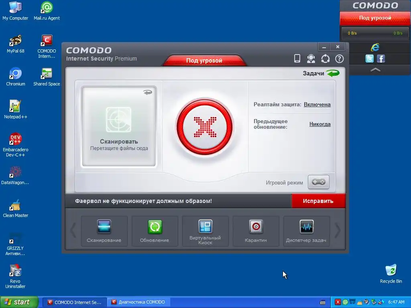Screen dimensions: 411x308
Task: Click green Mail.ru @ tray icon
Action: (x=345, y=302)
